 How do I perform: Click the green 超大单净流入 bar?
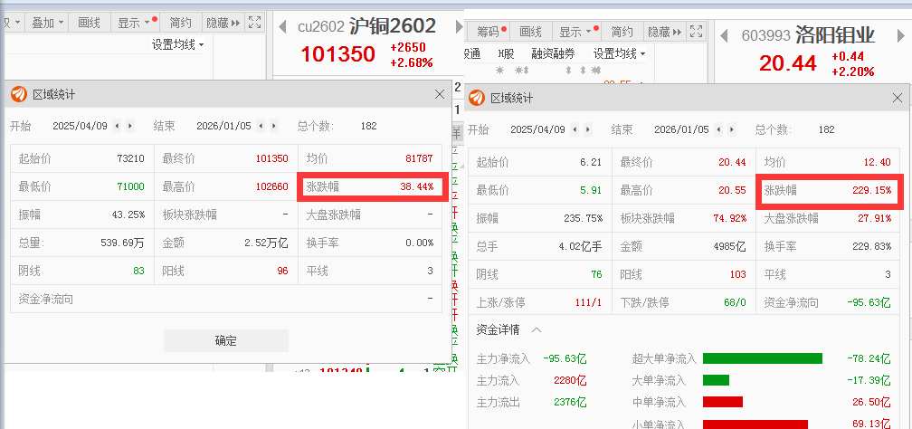(x=763, y=358)
